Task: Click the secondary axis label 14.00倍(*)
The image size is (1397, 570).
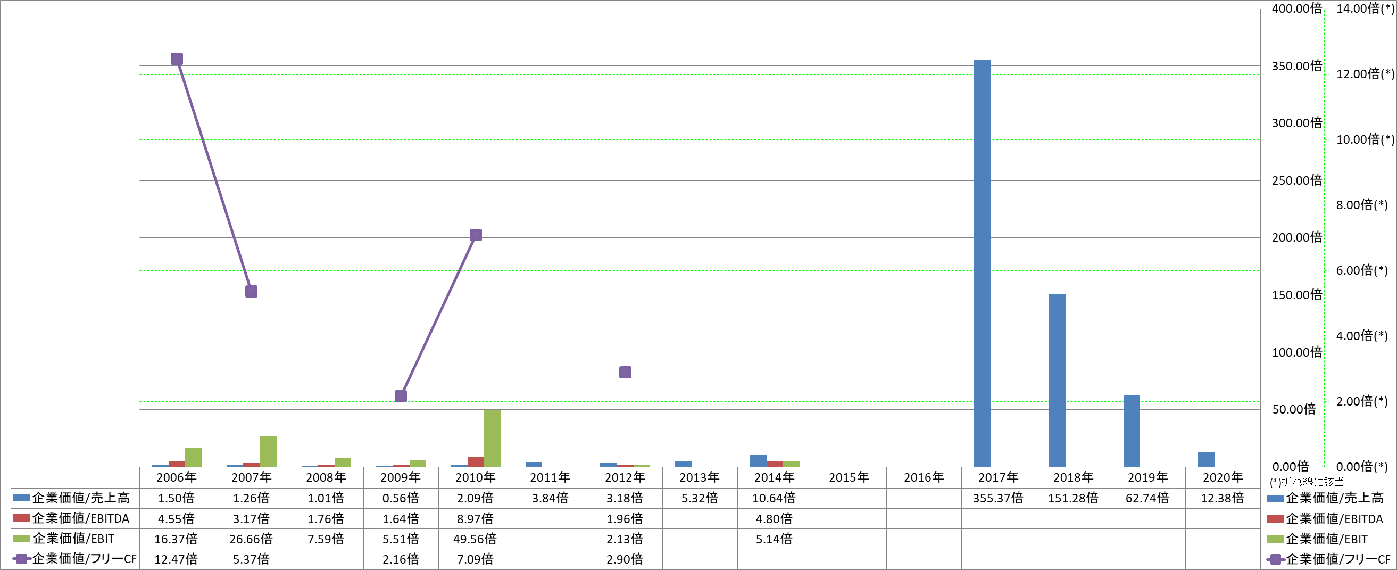Action: 1366,9
